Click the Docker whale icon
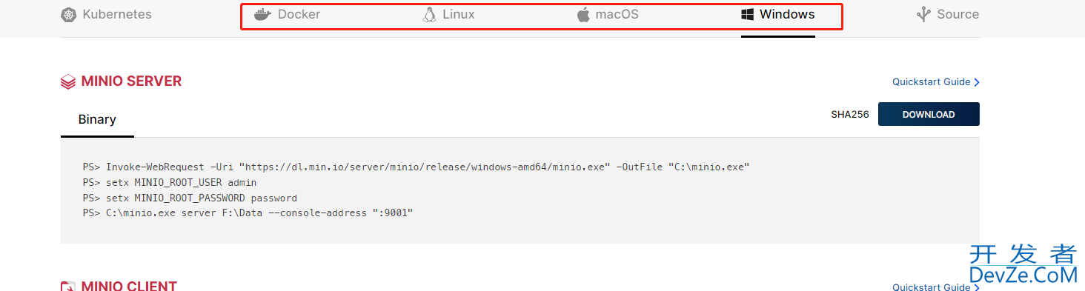Screen dimensions: 1085x291 (x=263, y=15)
